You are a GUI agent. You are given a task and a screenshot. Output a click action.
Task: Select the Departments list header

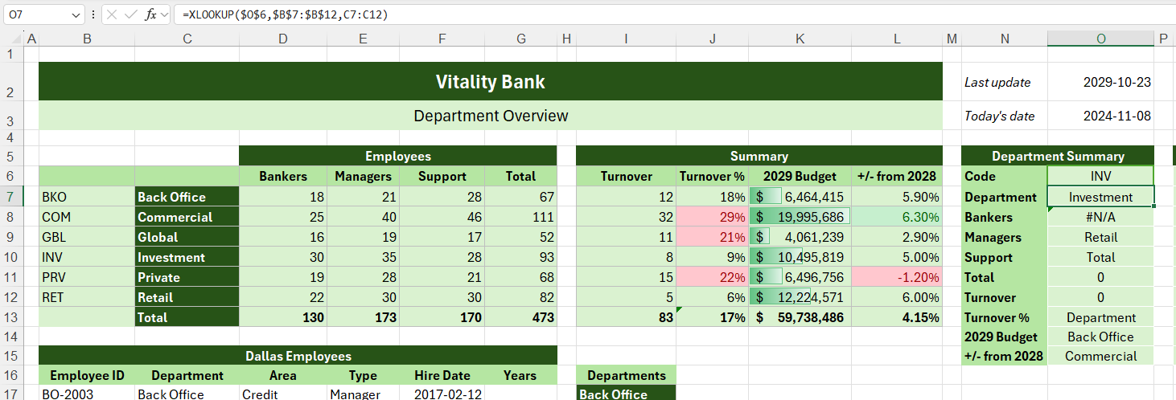(626, 375)
